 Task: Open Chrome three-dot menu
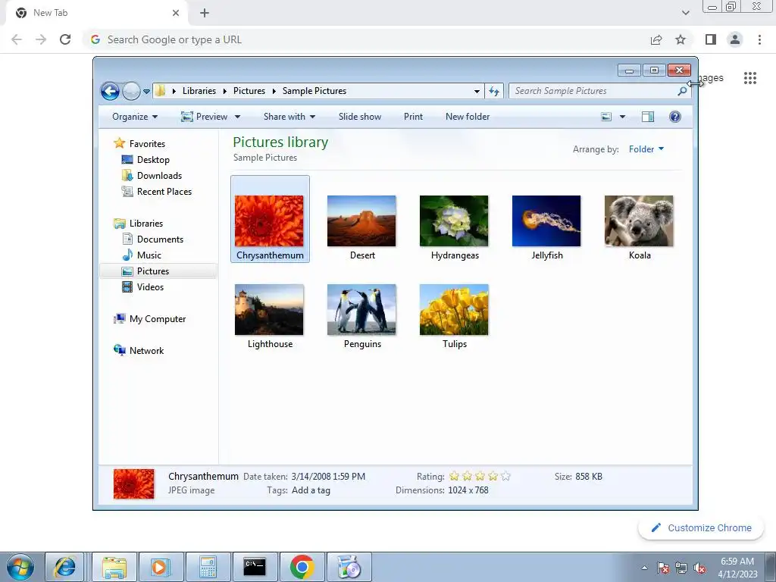click(x=759, y=39)
